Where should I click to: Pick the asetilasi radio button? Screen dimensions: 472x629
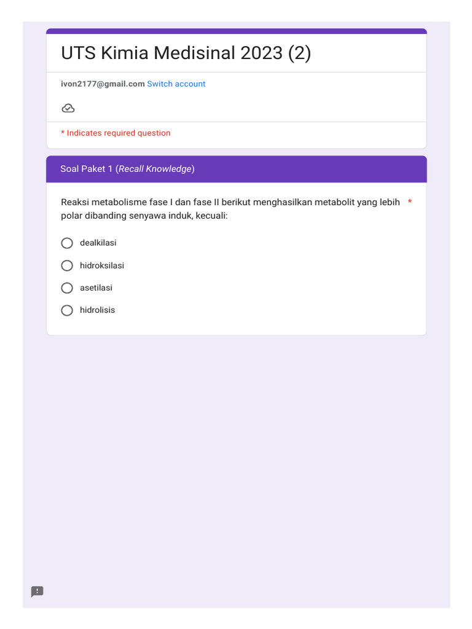pyautogui.click(x=67, y=288)
